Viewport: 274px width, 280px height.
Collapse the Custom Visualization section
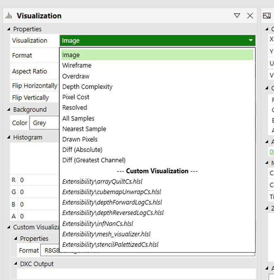[x=9, y=227]
